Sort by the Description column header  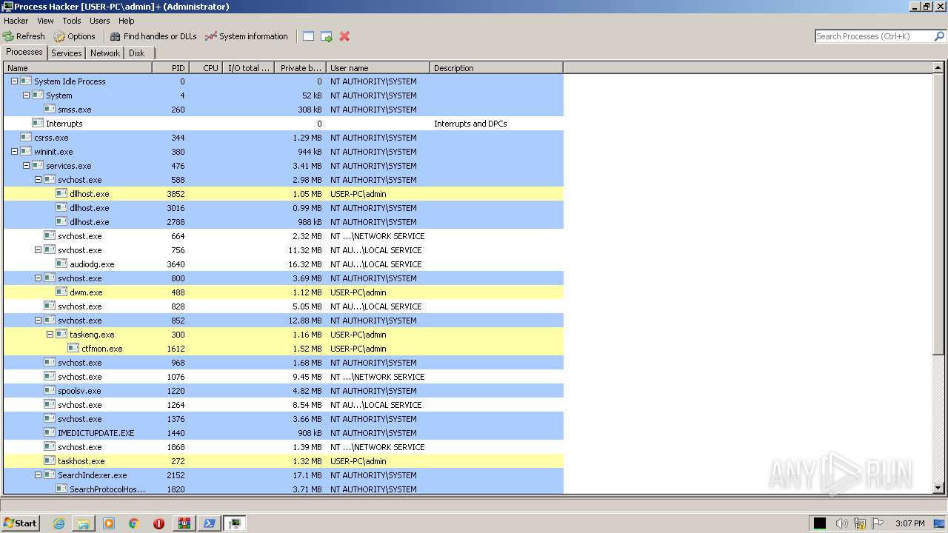pyautogui.click(x=496, y=68)
